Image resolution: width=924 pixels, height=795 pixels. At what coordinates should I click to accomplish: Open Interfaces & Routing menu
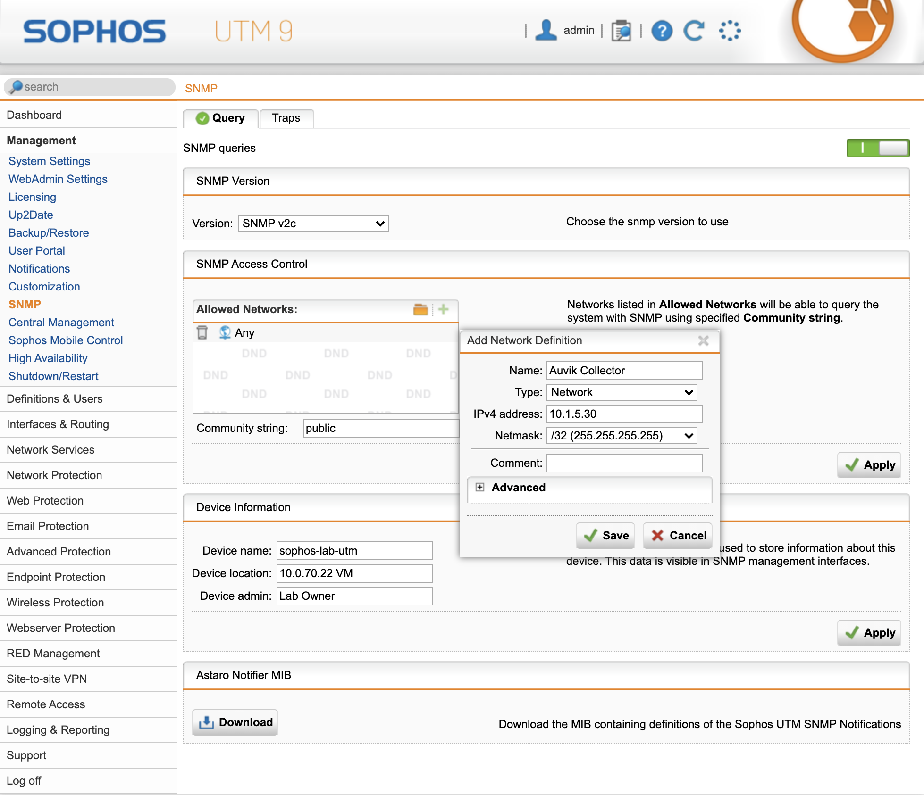click(89, 424)
